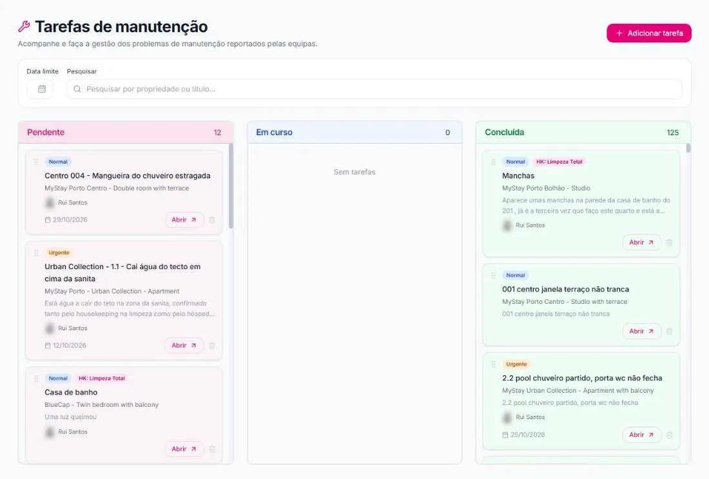Delete the 2.2 pool chuveiro partido task

pyautogui.click(x=670, y=435)
